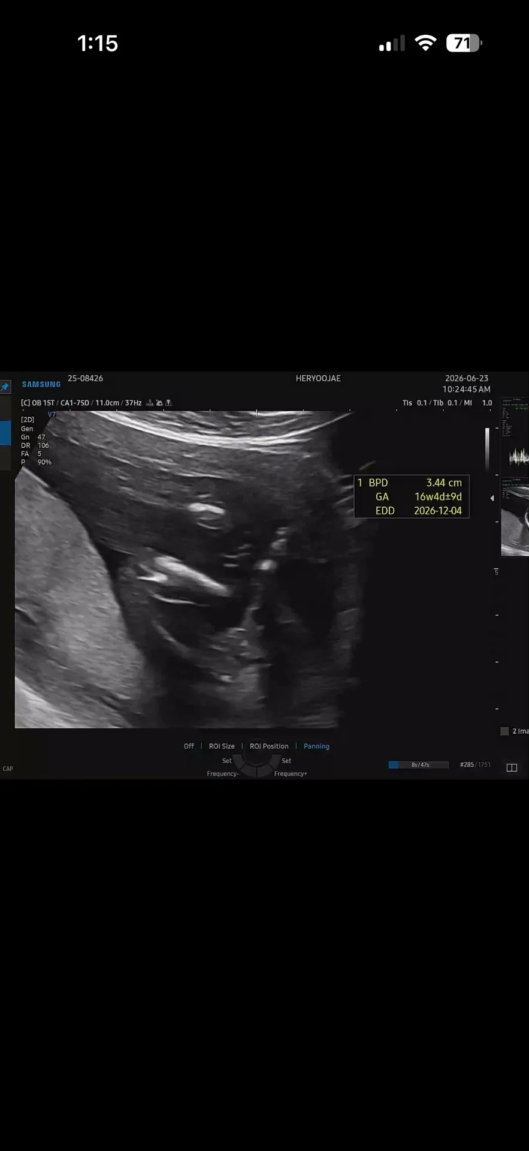Click the dual-screen layout icon at bottom right
529x1151 pixels.
click(512, 767)
